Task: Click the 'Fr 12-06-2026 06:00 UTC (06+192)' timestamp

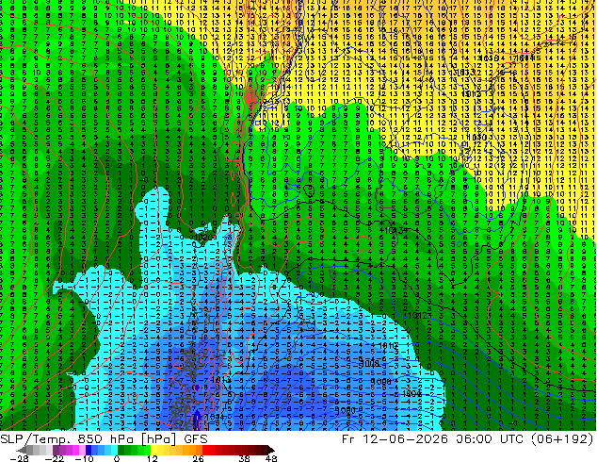Action: [x=468, y=439]
